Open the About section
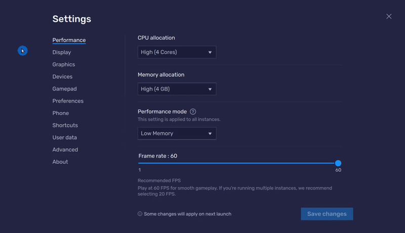Viewport: 405px width, 233px height. 60,162
